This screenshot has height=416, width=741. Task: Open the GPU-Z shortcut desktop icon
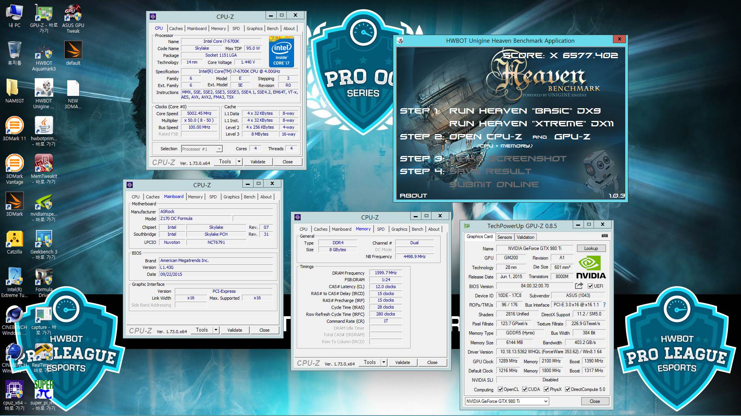[44, 18]
